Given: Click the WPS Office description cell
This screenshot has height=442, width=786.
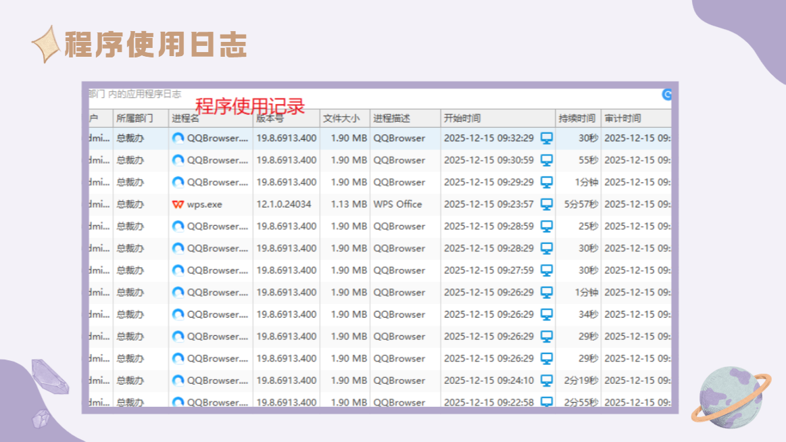Looking at the screenshot, I should click(x=397, y=205).
